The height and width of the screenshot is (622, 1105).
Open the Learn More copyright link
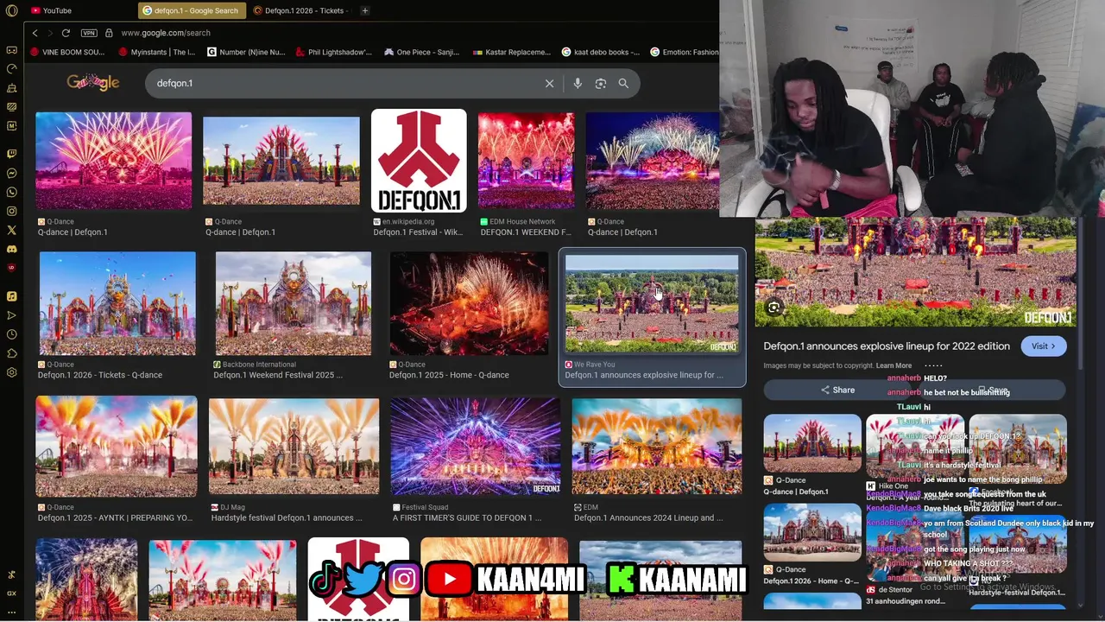(x=893, y=365)
